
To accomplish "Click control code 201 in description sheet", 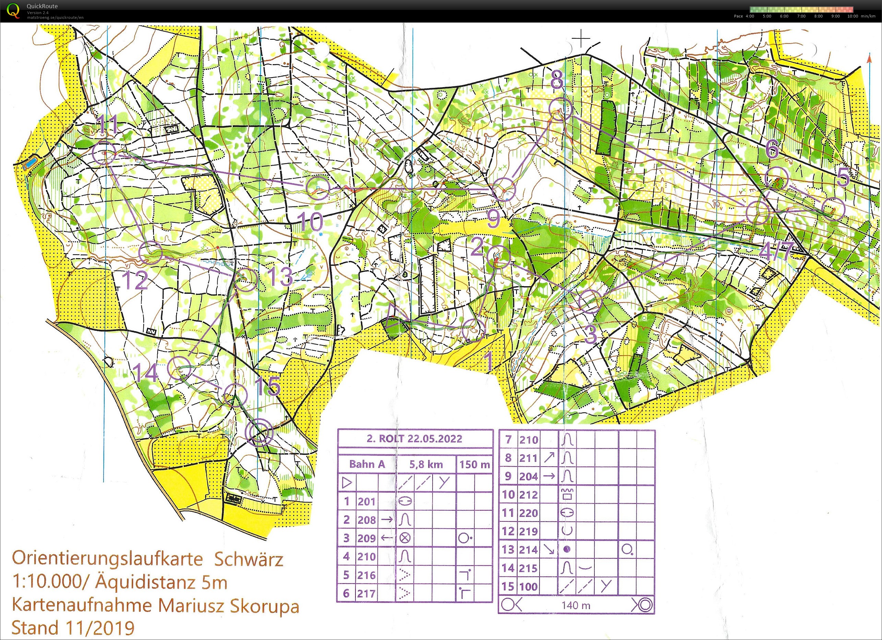I will click(366, 502).
